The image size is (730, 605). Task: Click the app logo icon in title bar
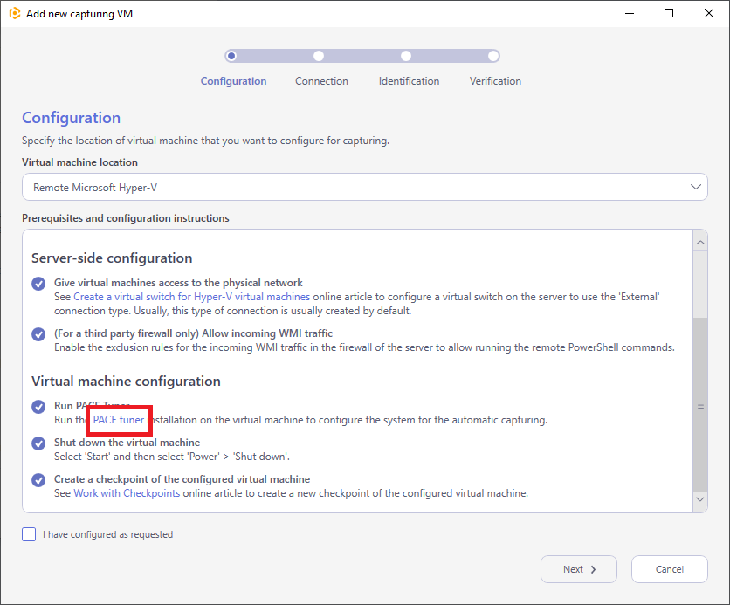(15, 13)
